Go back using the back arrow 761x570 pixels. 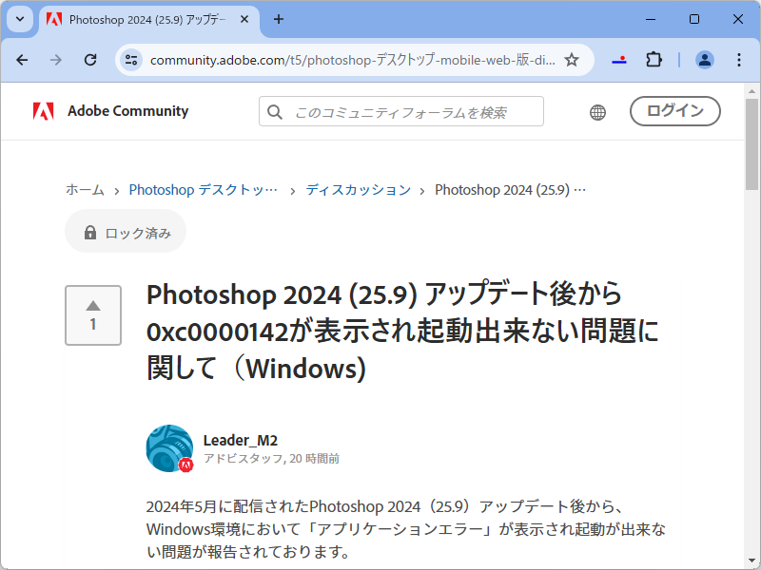(22, 59)
